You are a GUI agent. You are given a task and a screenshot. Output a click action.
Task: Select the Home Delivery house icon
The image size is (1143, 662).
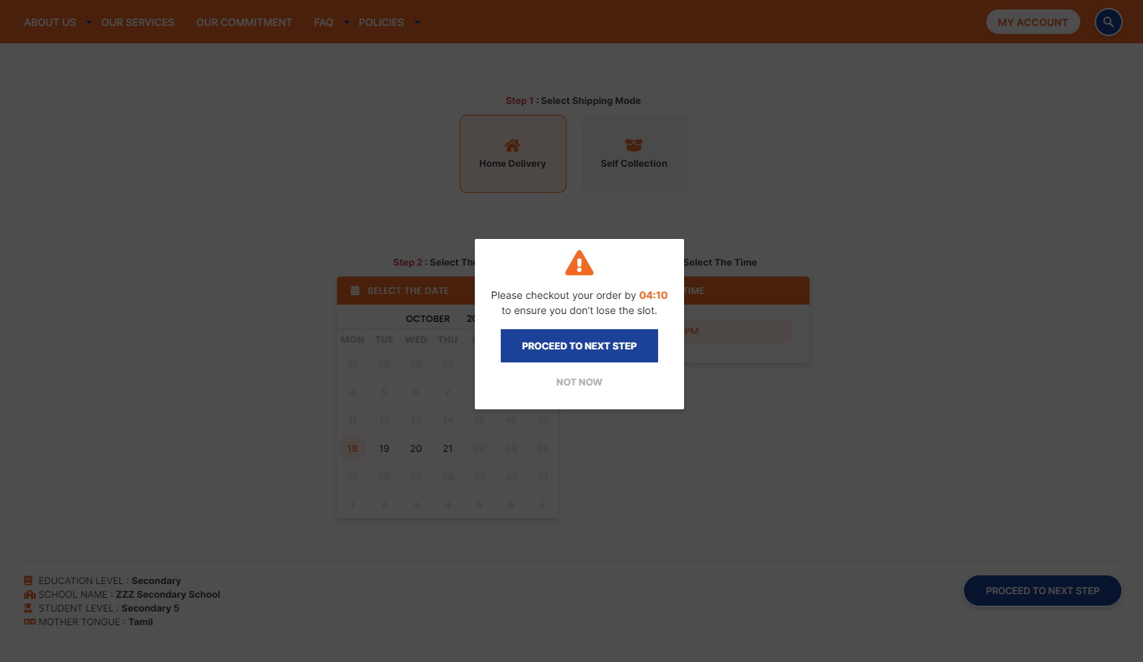coord(512,145)
